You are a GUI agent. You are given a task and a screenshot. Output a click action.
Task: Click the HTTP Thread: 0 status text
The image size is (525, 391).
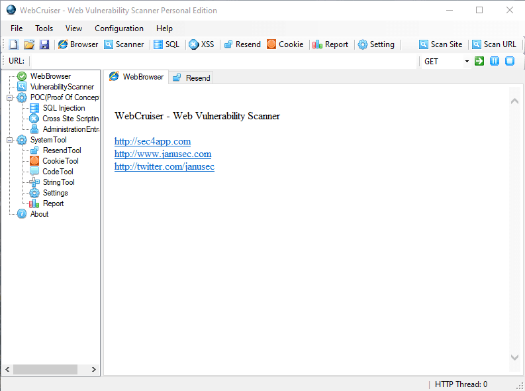pyautogui.click(x=461, y=384)
